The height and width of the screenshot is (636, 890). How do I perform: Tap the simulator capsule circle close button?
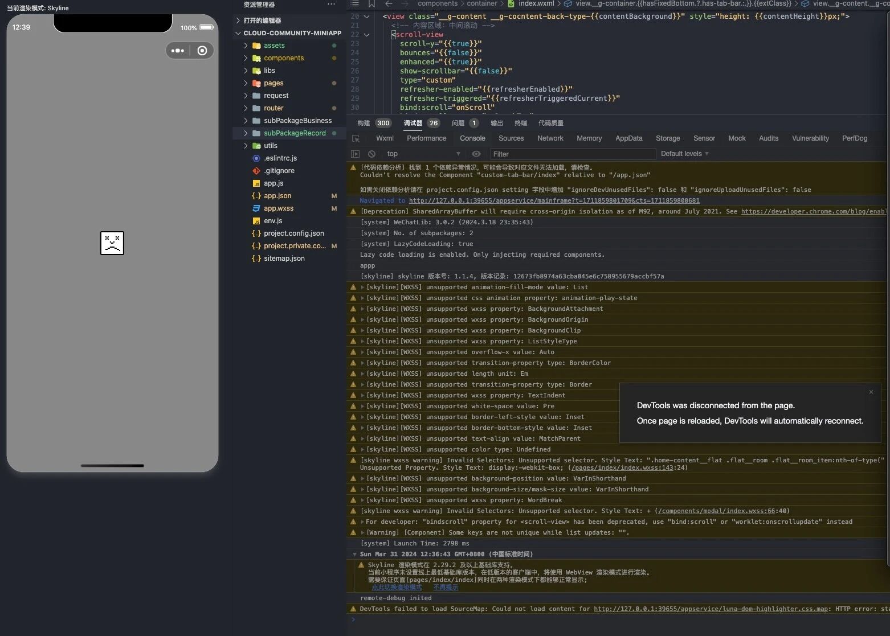[x=202, y=51]
